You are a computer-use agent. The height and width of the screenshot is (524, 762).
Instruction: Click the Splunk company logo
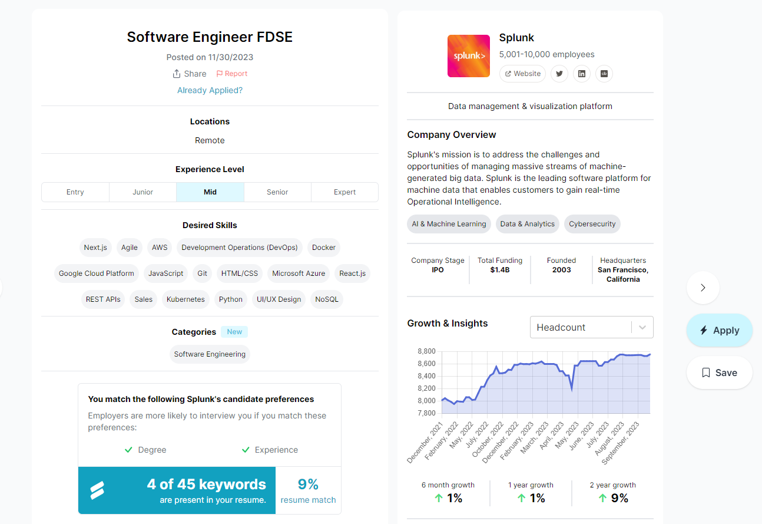click(x=468, y=55)
